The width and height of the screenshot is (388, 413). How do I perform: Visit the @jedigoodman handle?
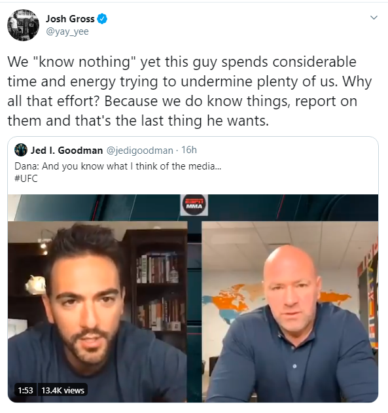pyautogui.click(x=140, y=151)
